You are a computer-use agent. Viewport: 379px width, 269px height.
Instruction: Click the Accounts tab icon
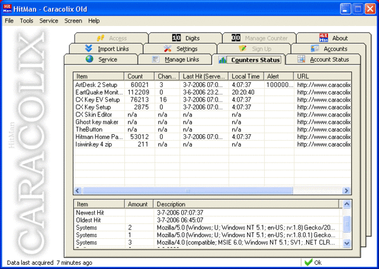(x=314, y=48)
